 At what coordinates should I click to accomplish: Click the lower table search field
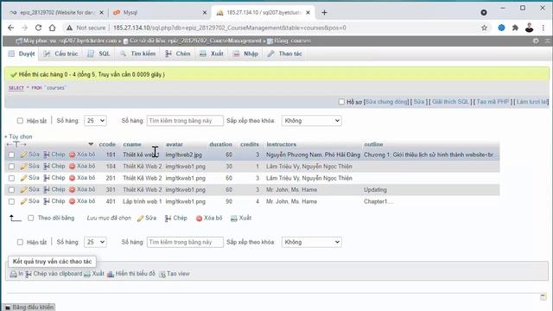[185, 242]
